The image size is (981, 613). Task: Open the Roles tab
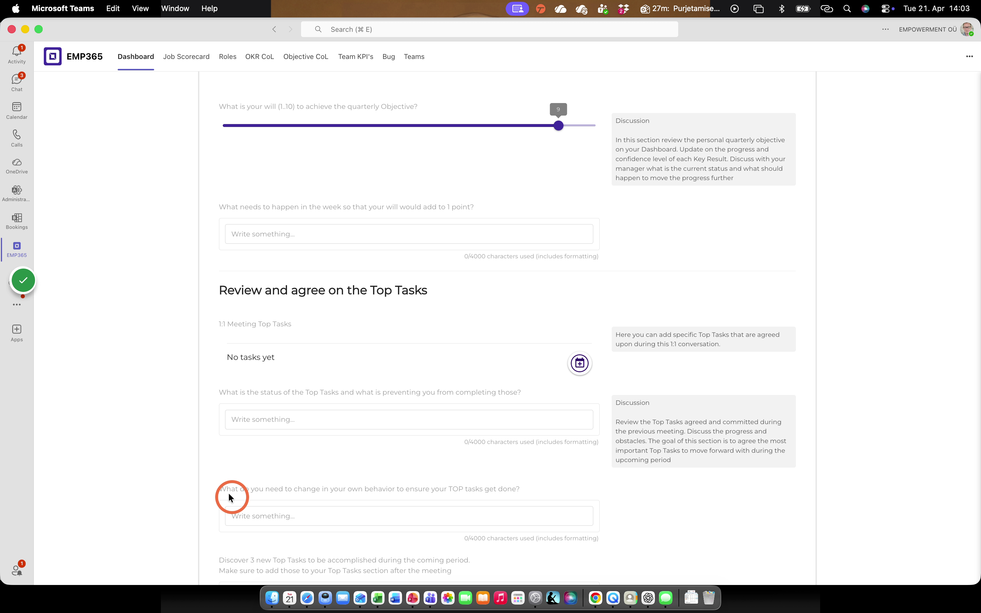(227, 56)
